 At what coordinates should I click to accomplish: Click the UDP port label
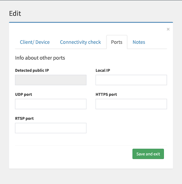click(24, 94)
